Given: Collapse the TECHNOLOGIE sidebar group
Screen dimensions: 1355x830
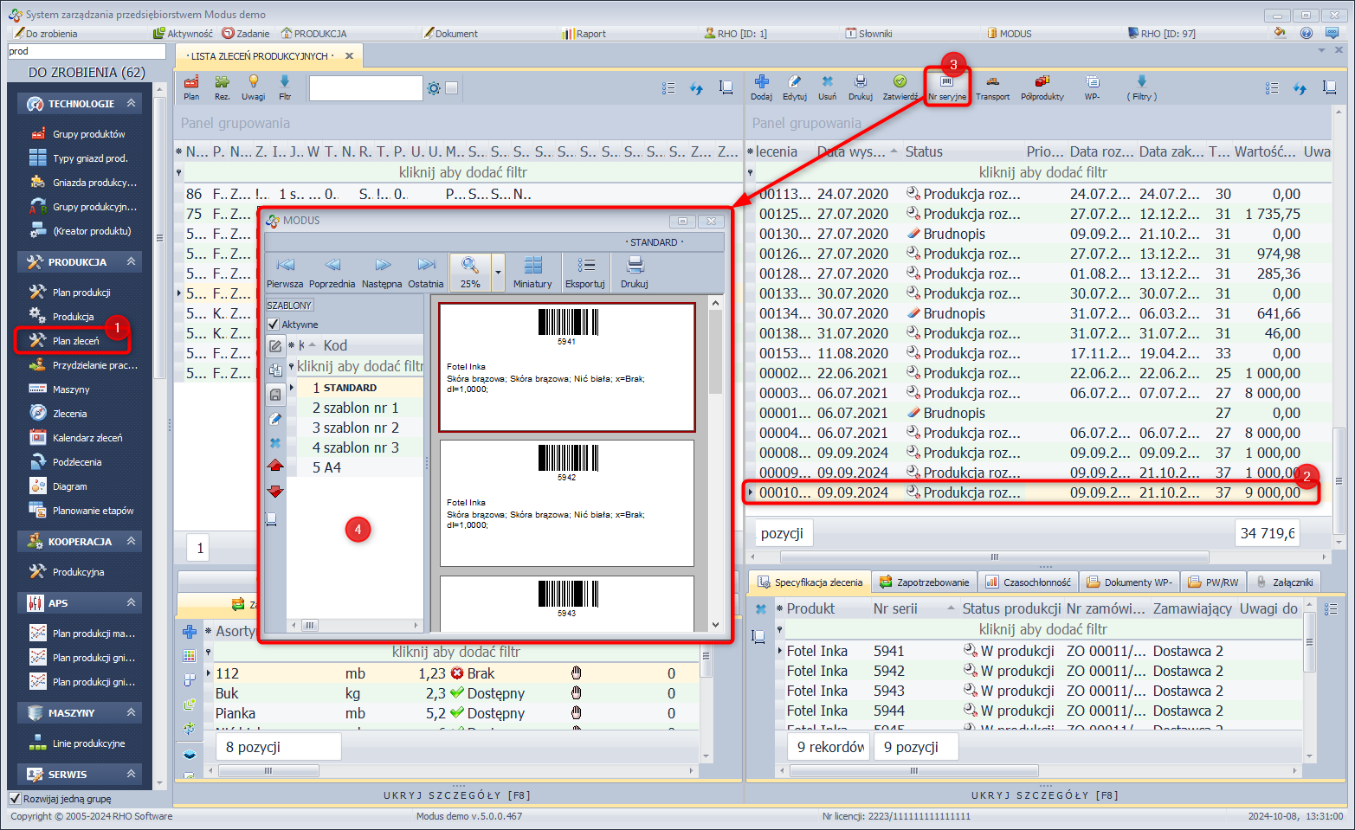Looking at the screenshot, I should pyautogui.click(x=131, y=103).
